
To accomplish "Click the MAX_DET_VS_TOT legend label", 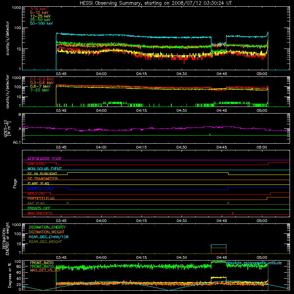I will (45, 270).
